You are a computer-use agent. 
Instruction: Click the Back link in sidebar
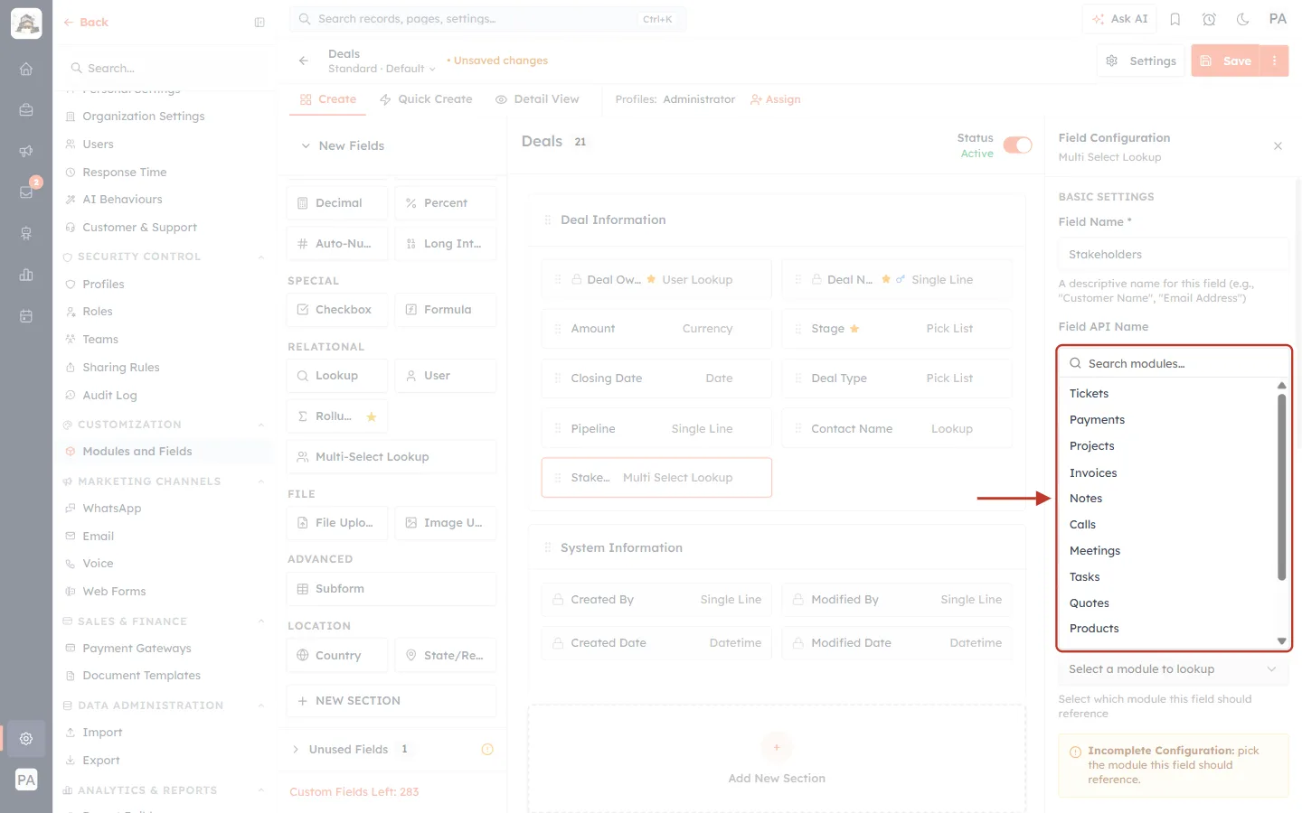tap(86, 23)
